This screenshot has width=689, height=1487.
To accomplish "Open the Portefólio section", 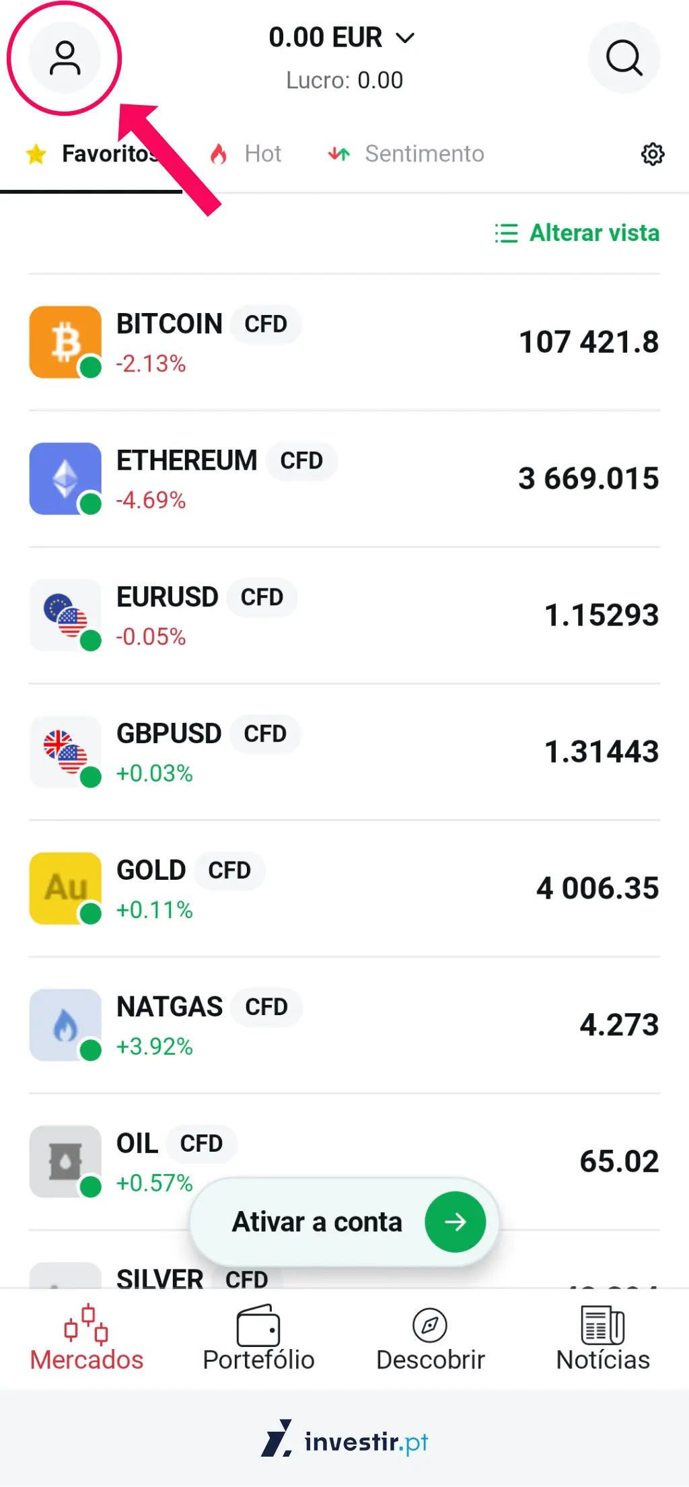I will (x=258, y=1339).
